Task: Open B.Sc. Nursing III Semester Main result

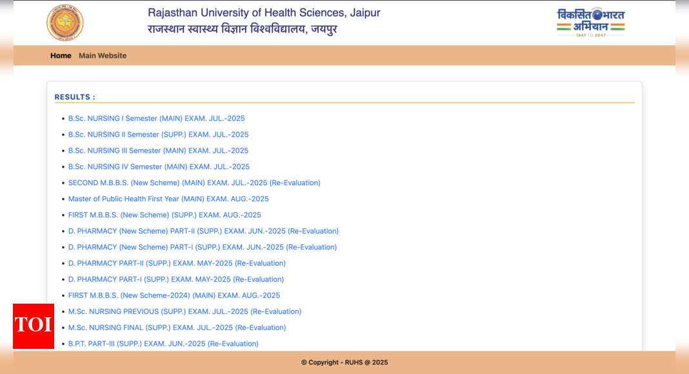Action: click(158, 151)
